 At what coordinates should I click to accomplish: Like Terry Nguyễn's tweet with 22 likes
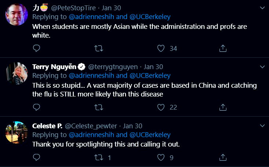[x=161, y=107]
